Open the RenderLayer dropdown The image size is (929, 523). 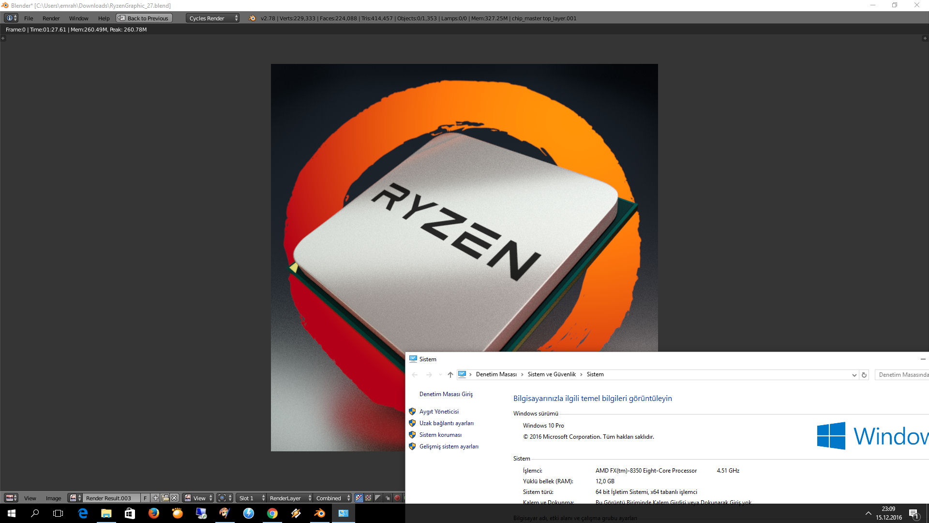(x=289, y=498)
